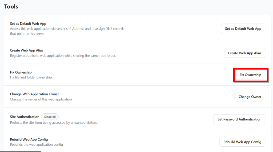Image resolution: width=273 pixels, height=152 pixels.
Task: Click the unwanted visitors description text
Action: 54,123
